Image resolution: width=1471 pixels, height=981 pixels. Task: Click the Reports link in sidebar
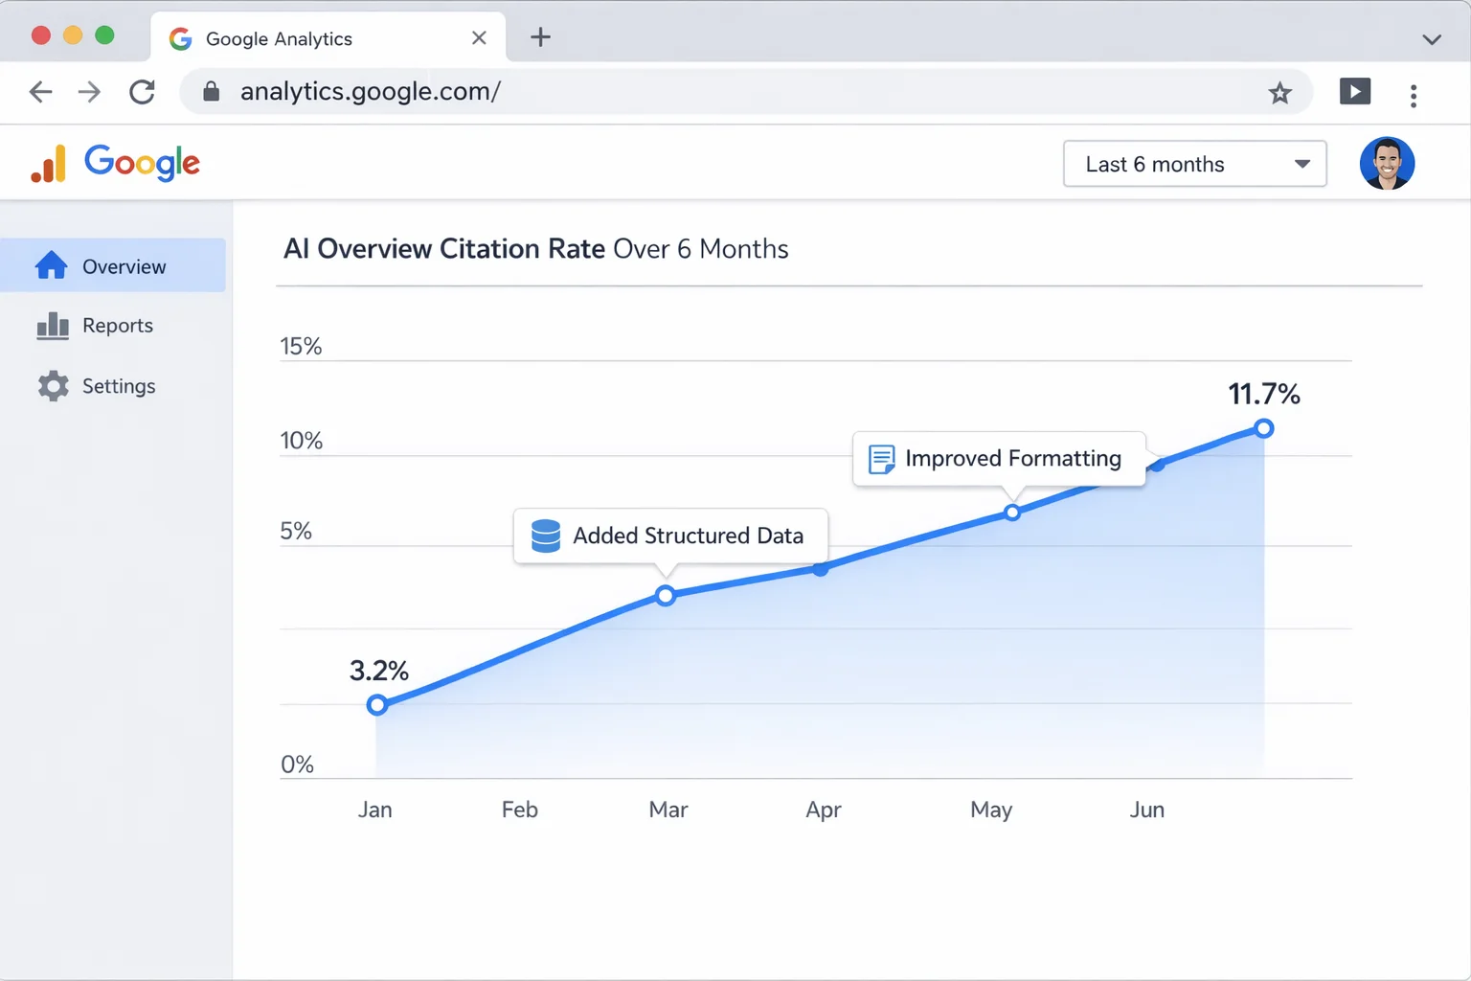pyautogui.click(x=116, y=326)
